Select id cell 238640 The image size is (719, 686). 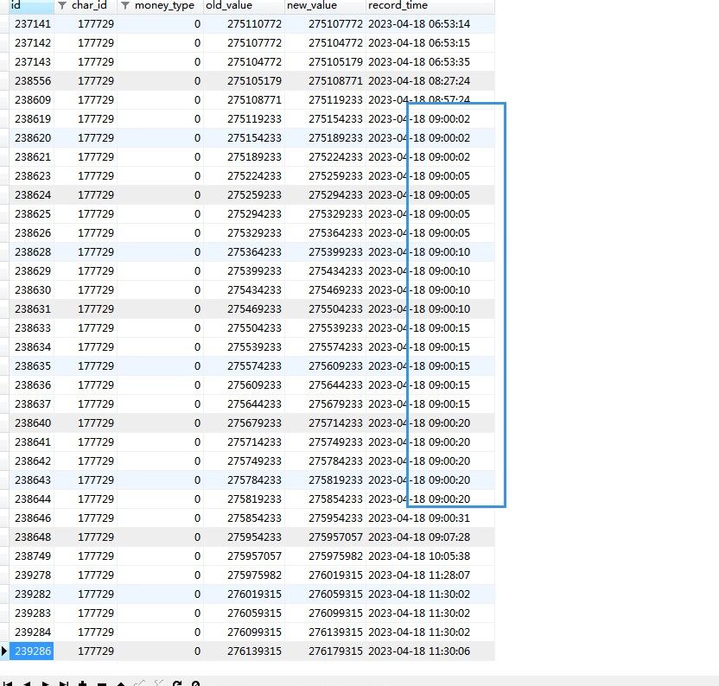tap(33, 422)
